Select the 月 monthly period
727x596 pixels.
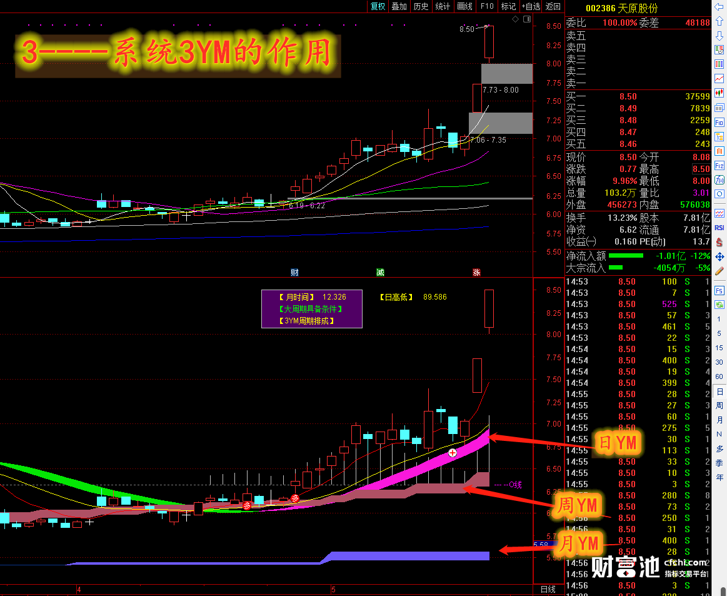tap(719, 420)
